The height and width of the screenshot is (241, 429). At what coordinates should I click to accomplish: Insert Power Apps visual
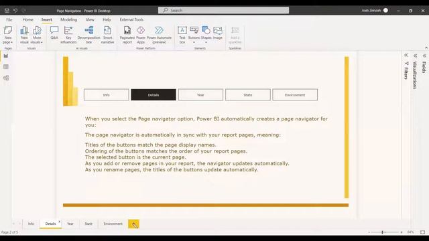(x=141, y=35)
